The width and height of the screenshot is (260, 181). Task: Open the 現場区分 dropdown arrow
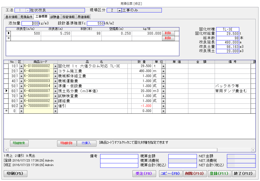(119, 10)
